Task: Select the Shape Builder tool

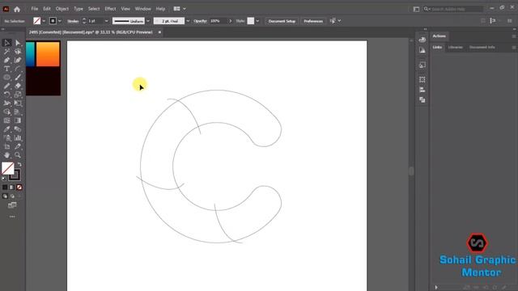Action: coord(7,112)
